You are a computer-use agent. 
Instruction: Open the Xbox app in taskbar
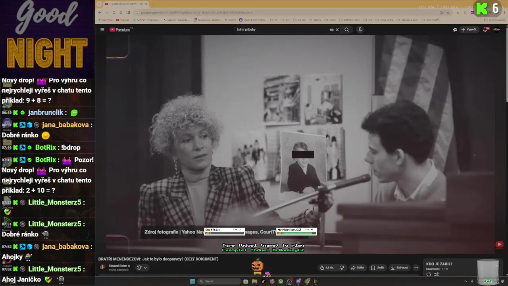[281, 281]
